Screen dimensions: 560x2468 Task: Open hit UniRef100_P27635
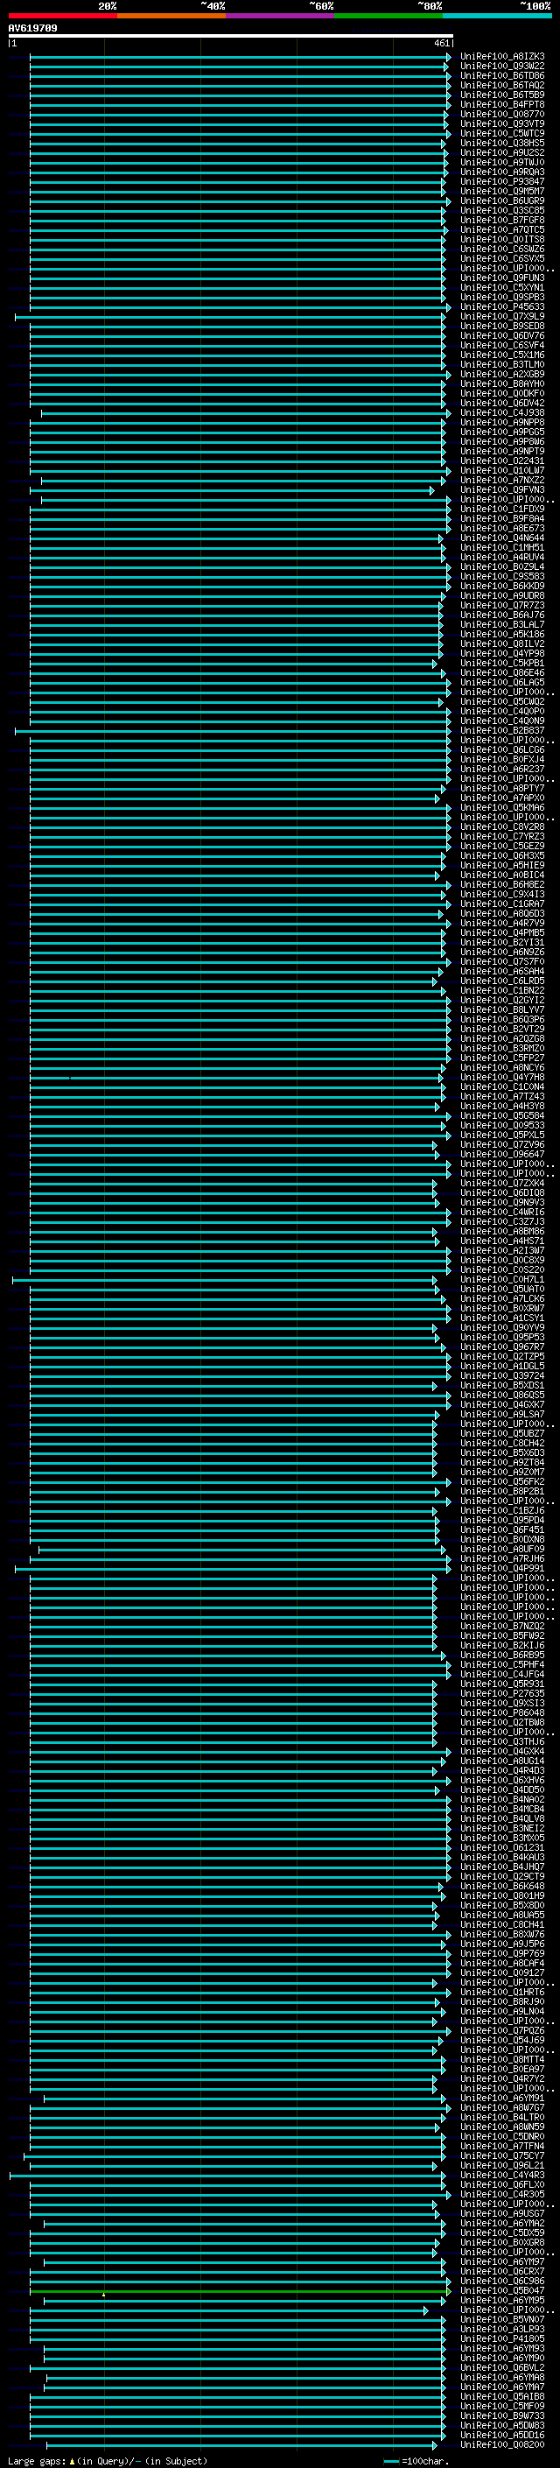501,1694
